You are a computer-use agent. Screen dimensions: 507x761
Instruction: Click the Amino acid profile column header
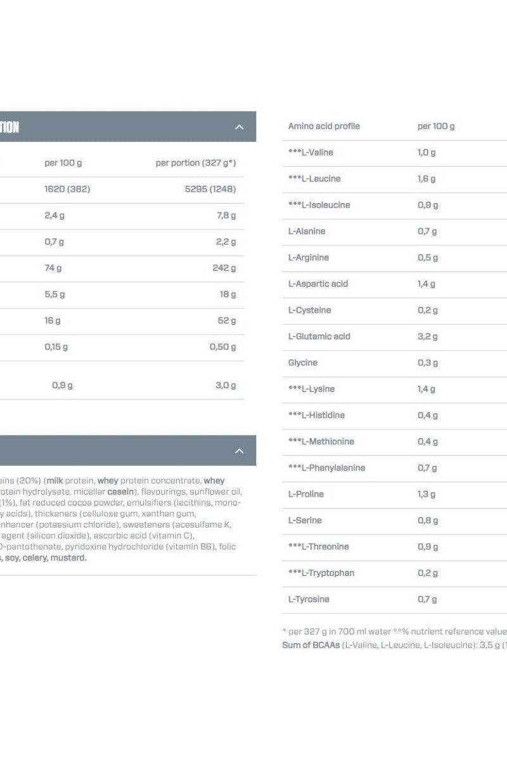pyautogui.click(x=323, y=126)
